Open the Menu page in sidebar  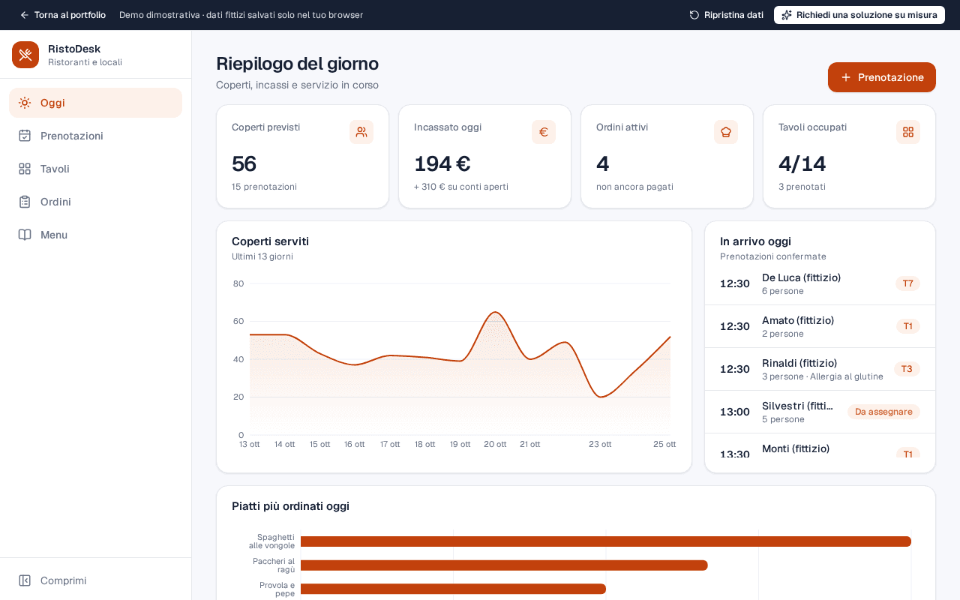pos(95,235)
